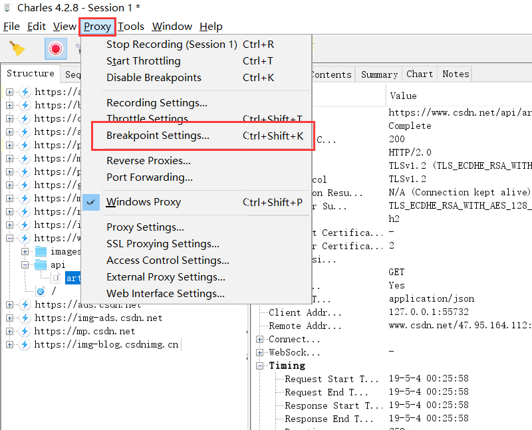The image size is (532, 430).
Task: Open Access Control Settings...
Action: pos(197,261)
